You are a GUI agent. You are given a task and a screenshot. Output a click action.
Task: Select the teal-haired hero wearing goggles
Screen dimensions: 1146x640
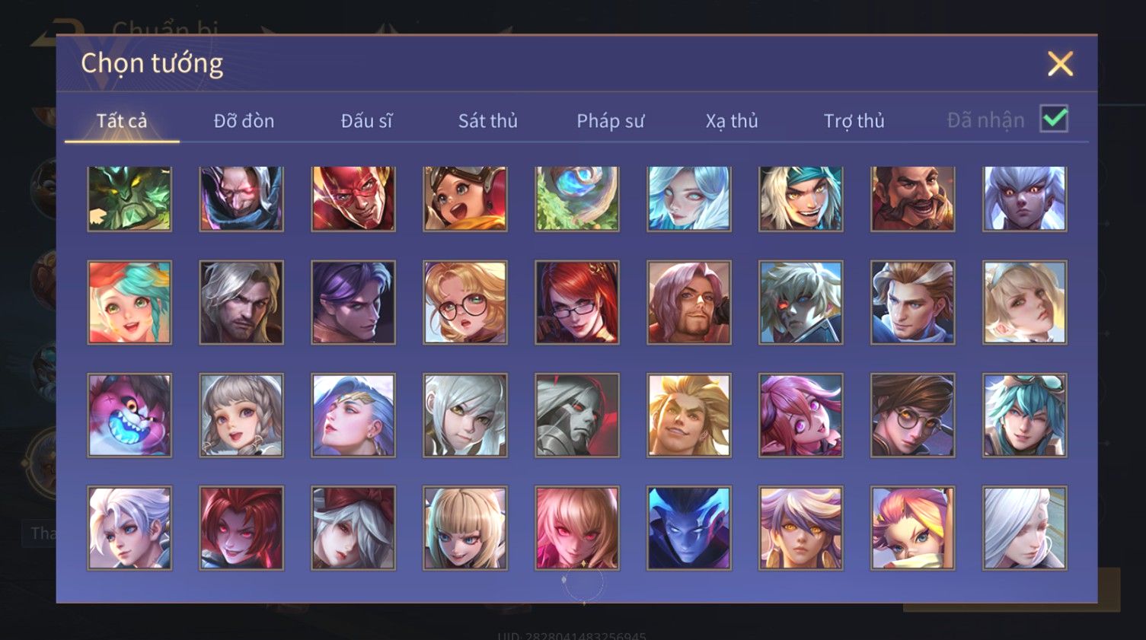(1024, 416)
